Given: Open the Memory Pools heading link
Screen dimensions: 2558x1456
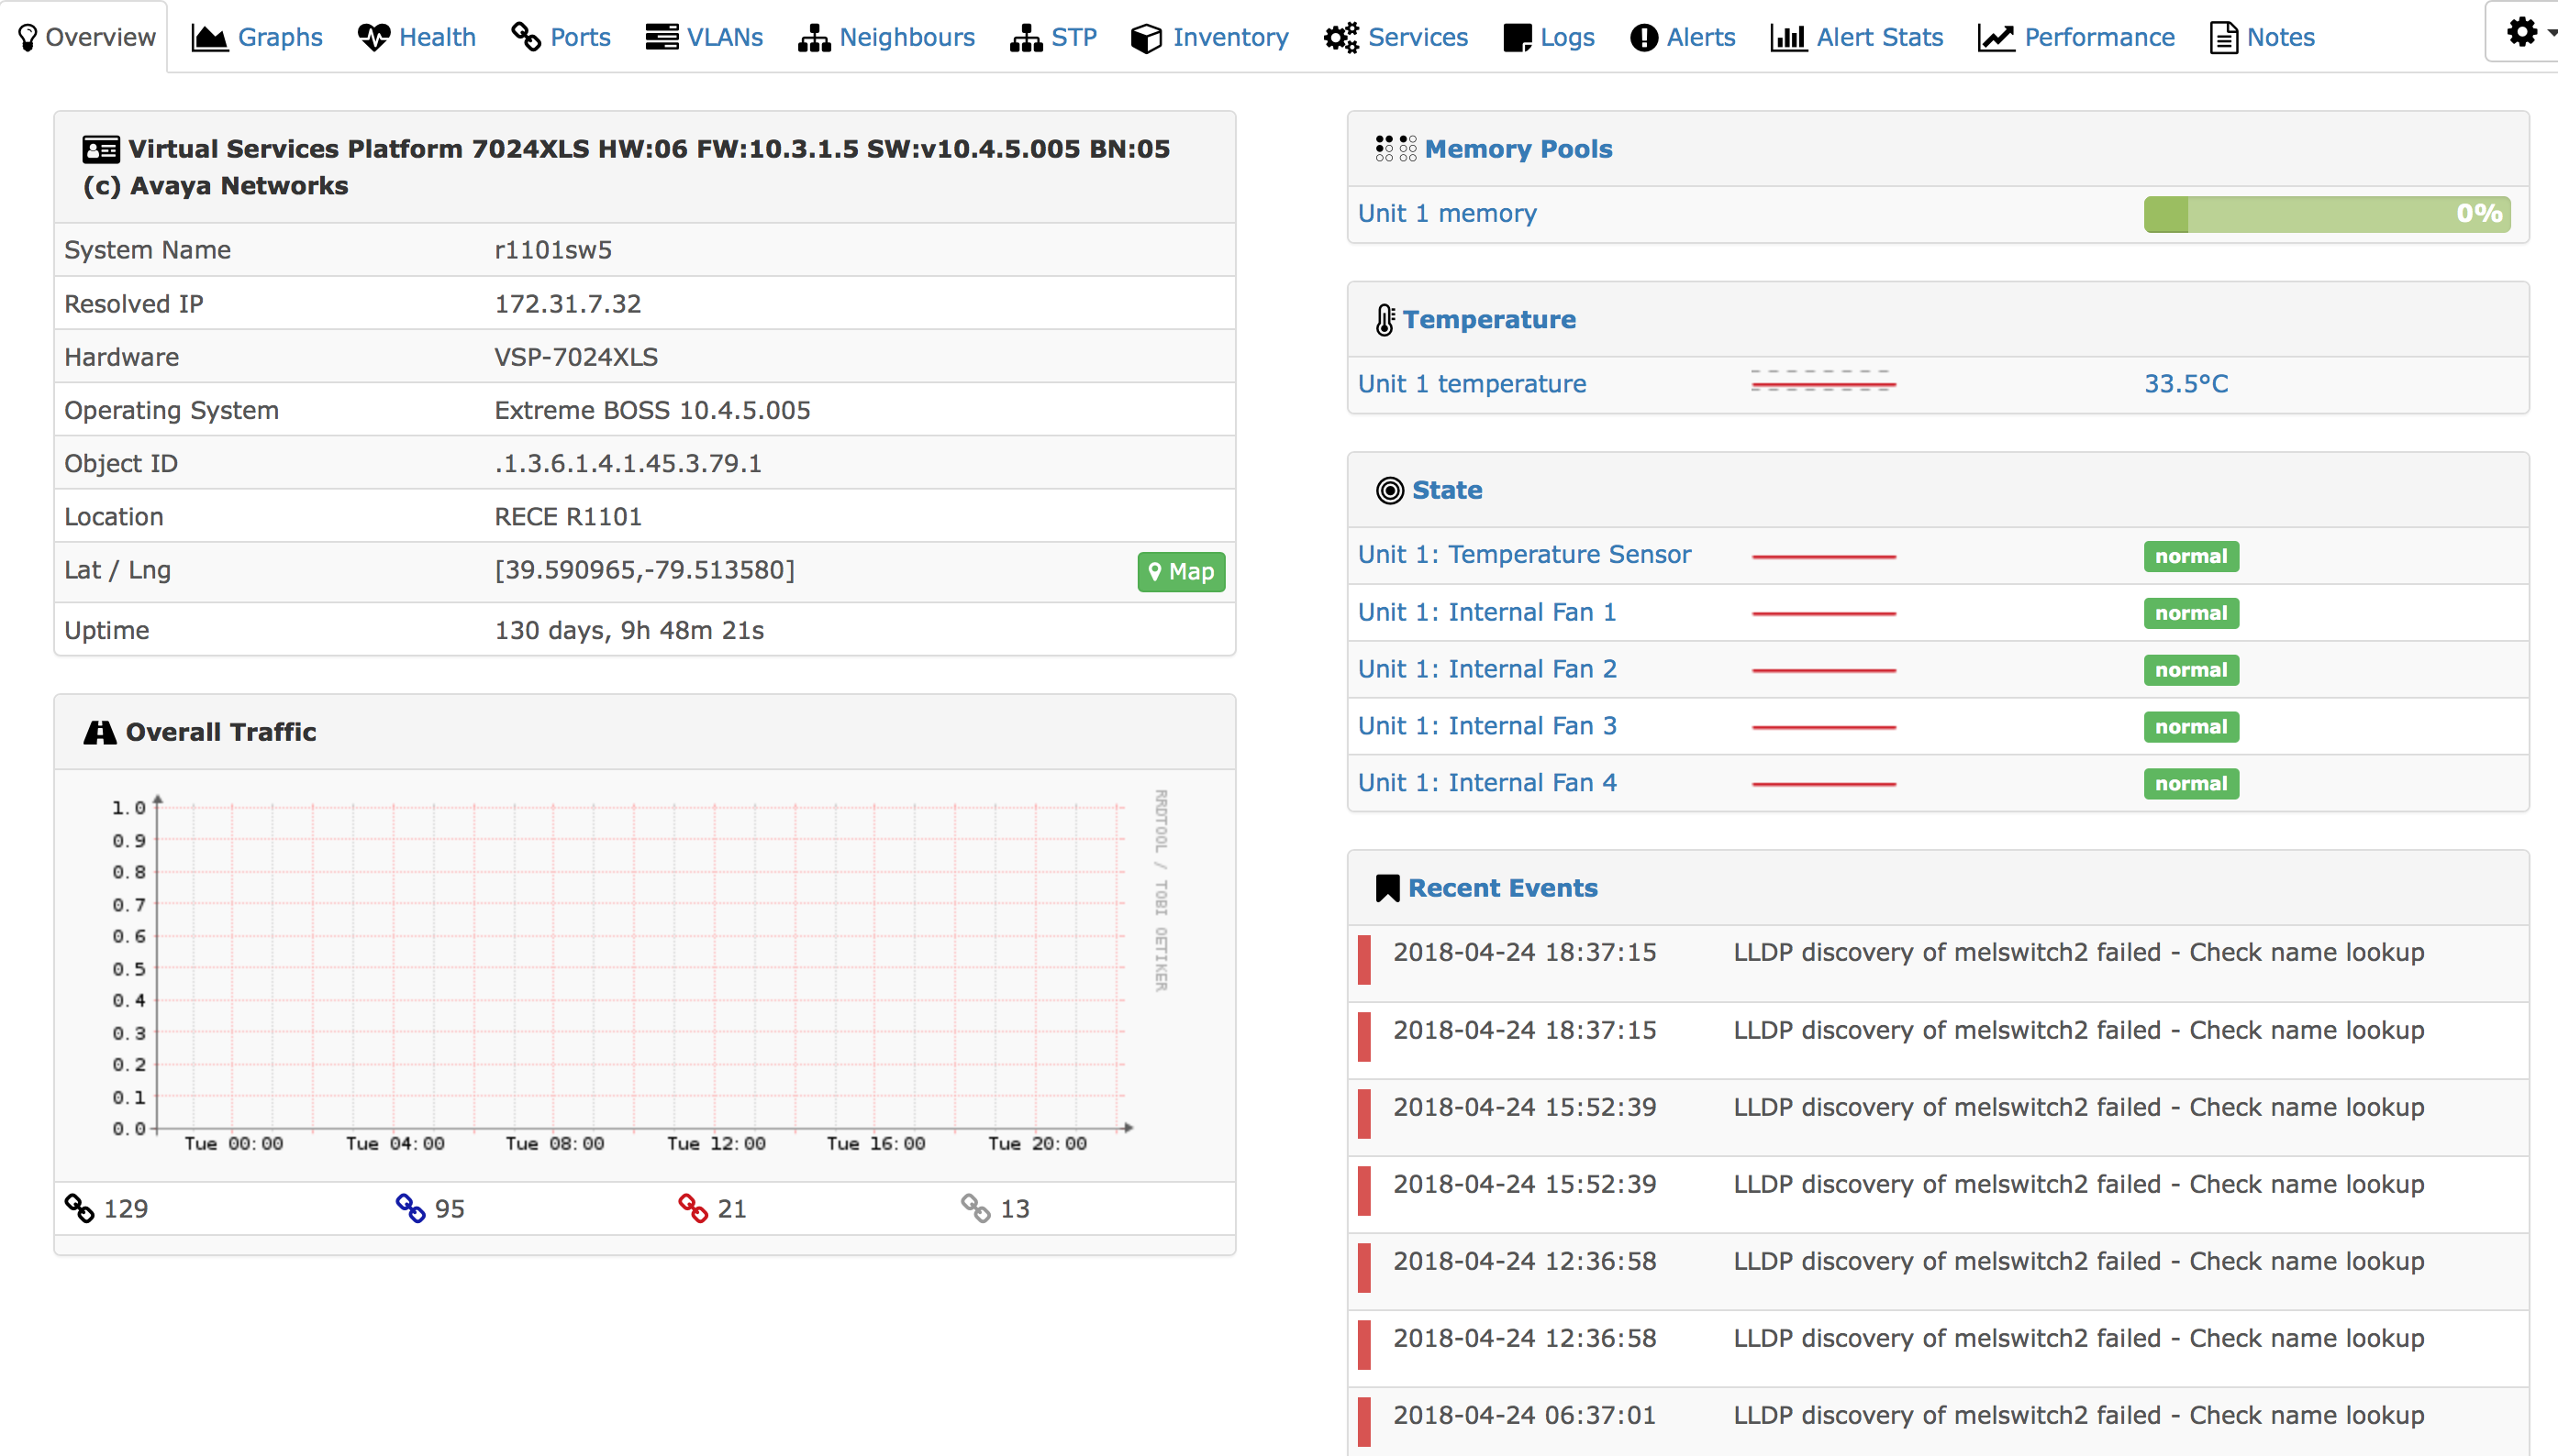Looking at the screenshot, I should pos(1518,149).
